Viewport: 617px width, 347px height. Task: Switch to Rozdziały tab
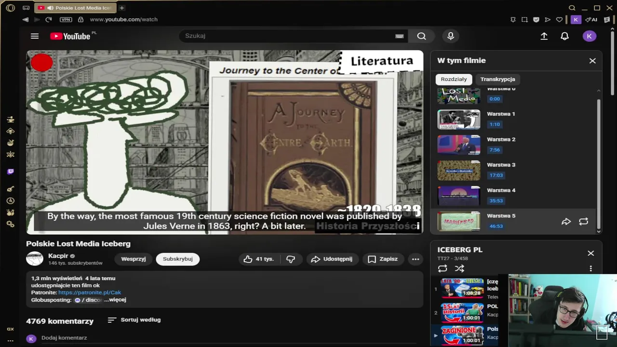tap(454, 79)
